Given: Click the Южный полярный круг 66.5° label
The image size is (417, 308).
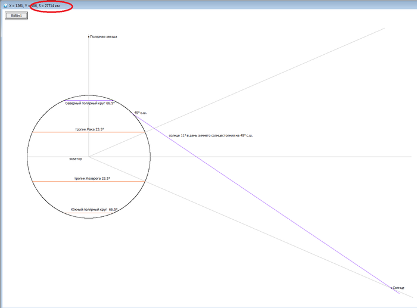Looking at the screenshot, I should [94, 210].
